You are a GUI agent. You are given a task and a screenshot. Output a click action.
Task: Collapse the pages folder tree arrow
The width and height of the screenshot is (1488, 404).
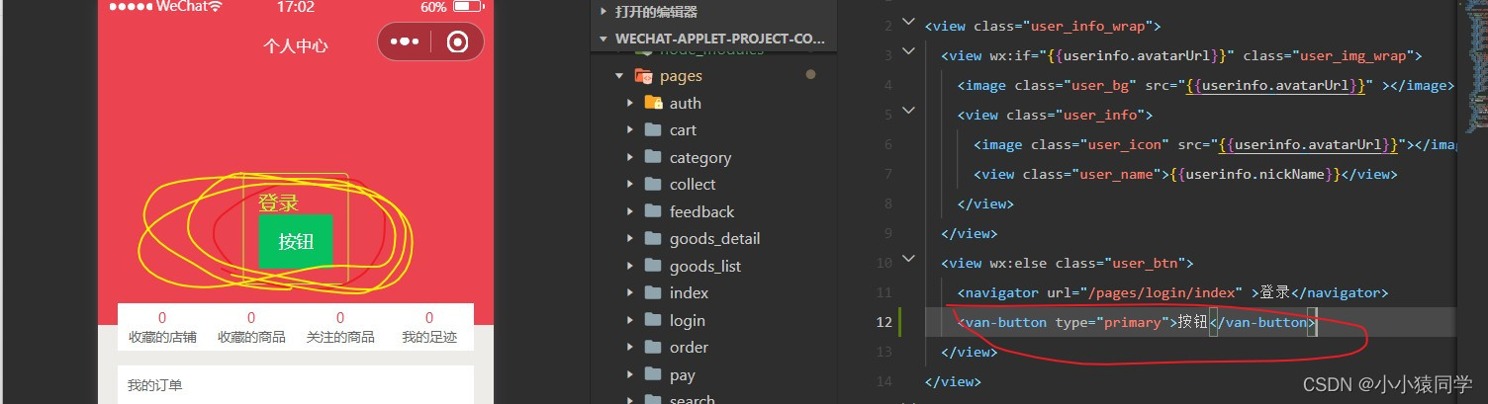[x=619, y=76]
